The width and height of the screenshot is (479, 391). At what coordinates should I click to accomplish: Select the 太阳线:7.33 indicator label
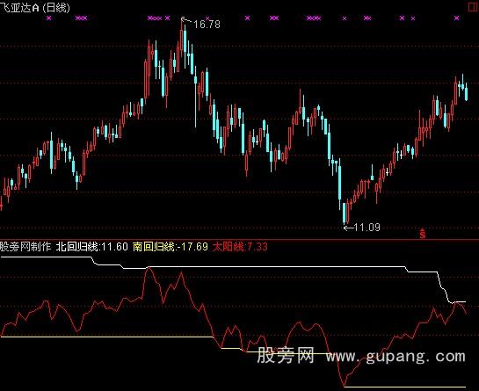click(240, 246)
